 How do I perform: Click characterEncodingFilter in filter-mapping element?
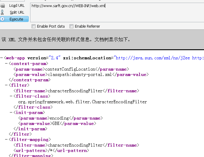tap(75, 145)
